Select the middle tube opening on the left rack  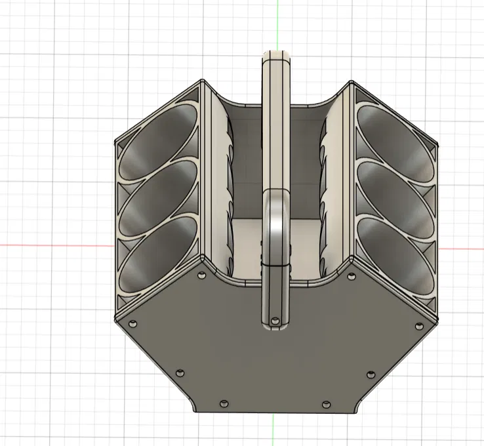pyautogui.click(x=158, y=197)
